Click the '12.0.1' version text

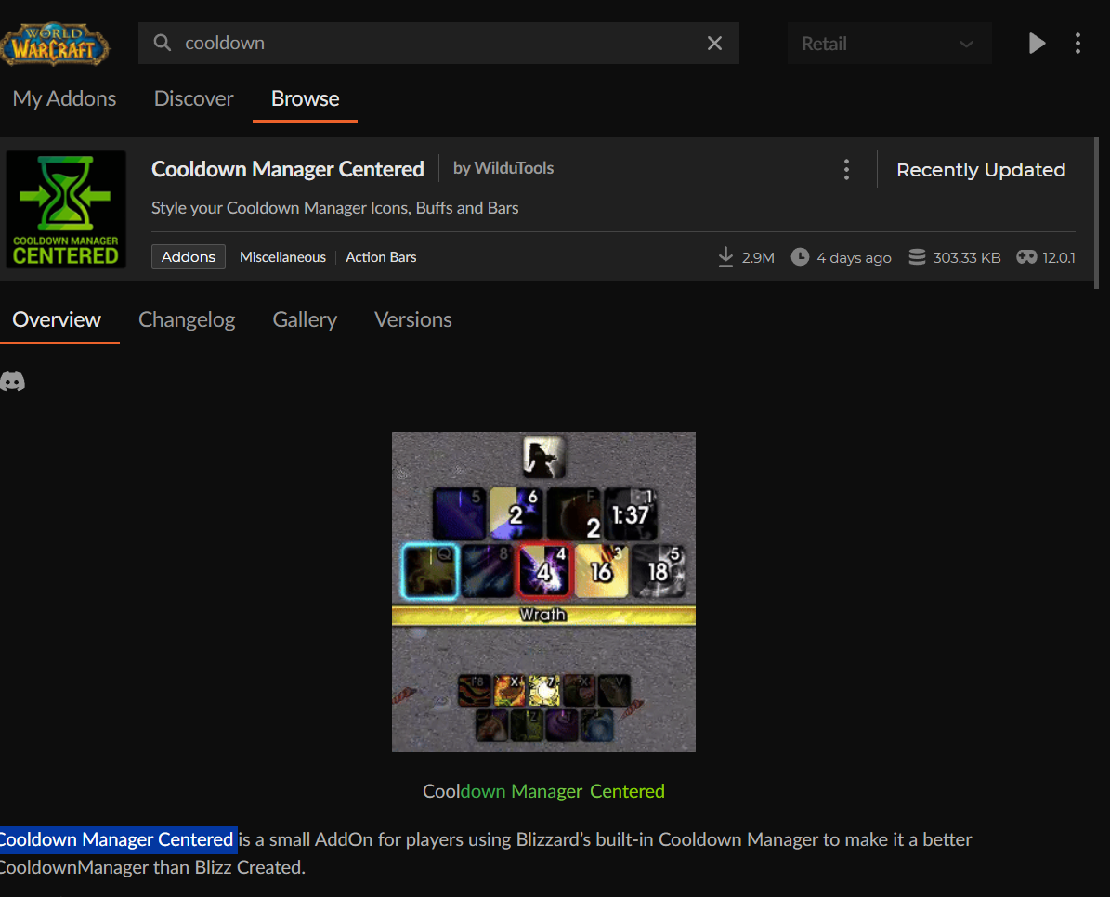(x=1059, y=257)
